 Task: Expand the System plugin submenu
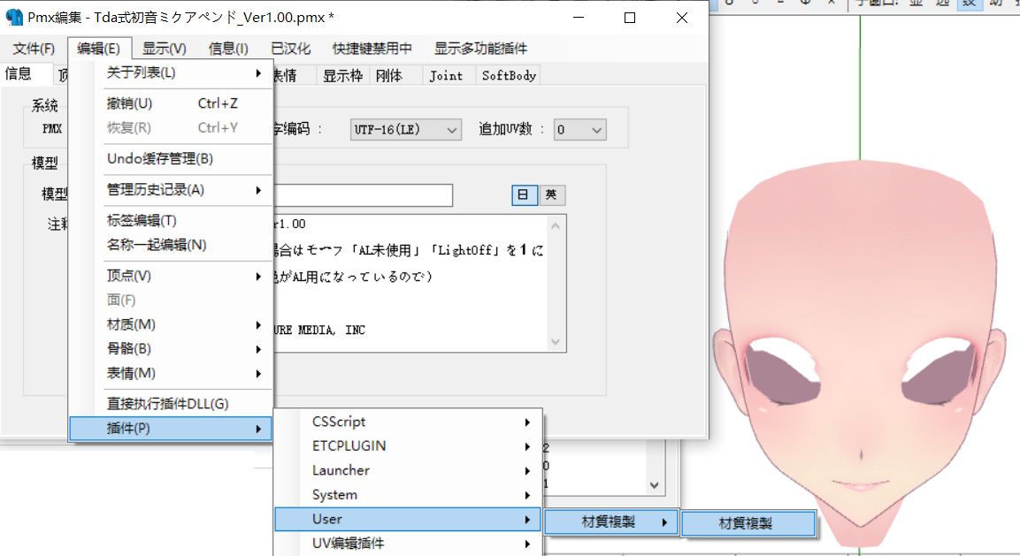coord(408,495)
